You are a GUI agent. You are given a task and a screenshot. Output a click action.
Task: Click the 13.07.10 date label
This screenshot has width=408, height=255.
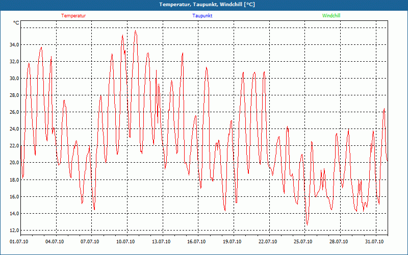pyautogui.click(x=161, y=242)
